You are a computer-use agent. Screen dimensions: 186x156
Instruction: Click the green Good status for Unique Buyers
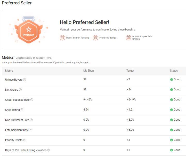175,80
